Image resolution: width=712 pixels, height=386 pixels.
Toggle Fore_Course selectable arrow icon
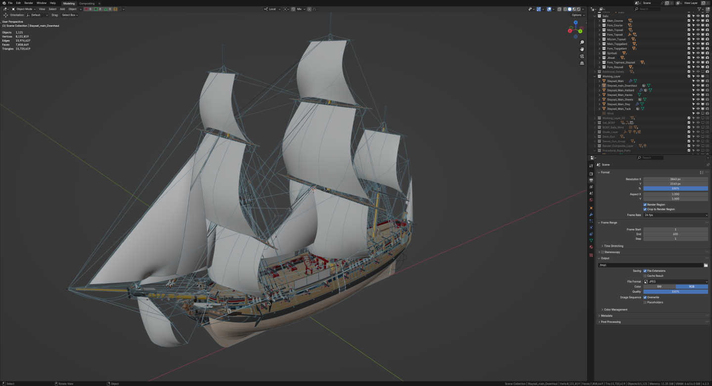(x=693, y=25)
